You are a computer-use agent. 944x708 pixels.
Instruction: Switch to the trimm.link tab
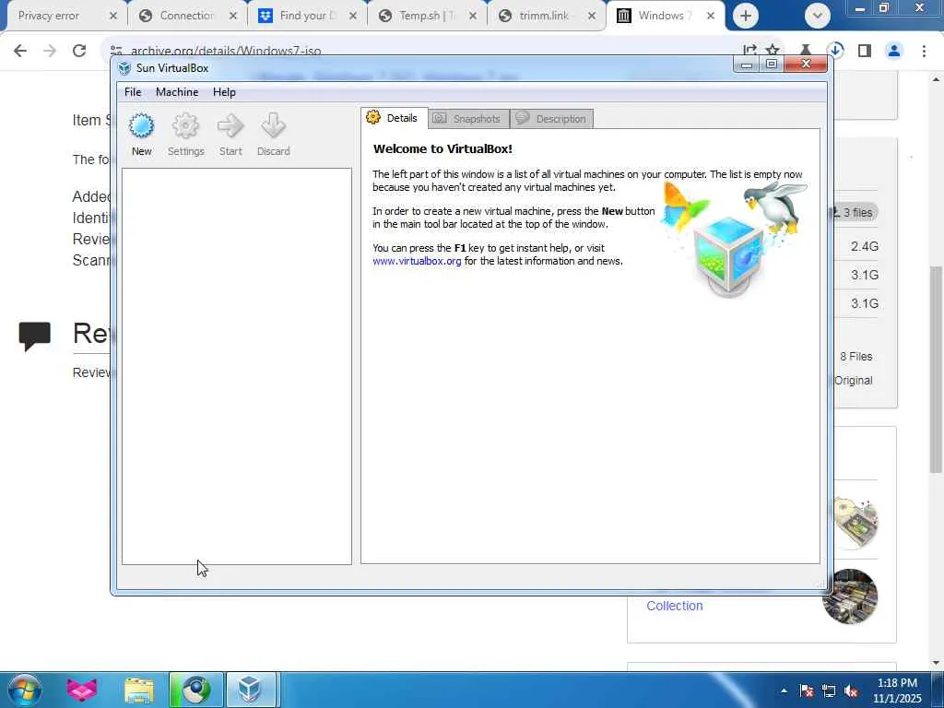[547, 16]
